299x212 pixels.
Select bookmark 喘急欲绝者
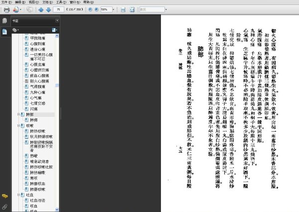tap(39, 162)
